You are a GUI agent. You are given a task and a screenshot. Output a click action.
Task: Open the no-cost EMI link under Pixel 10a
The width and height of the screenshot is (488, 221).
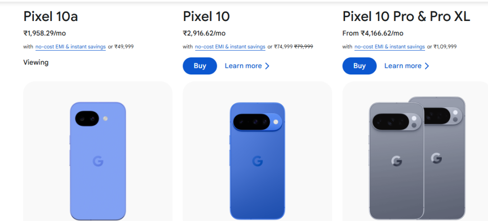coord(70,47)
